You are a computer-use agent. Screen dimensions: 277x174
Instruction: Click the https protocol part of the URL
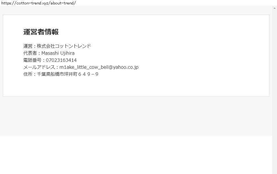click(6, 3)
